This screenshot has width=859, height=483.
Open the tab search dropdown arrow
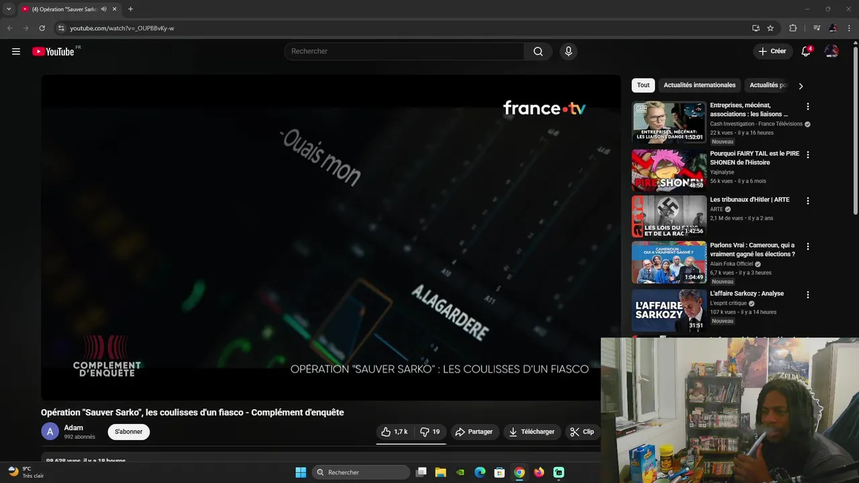[x=9, y=9]
